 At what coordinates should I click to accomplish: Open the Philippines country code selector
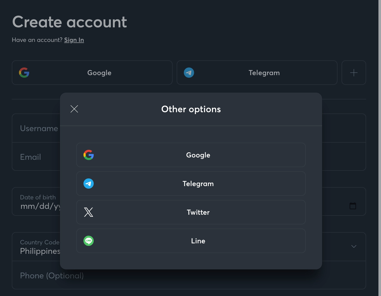pyautogui.click(x=189, y=247)
